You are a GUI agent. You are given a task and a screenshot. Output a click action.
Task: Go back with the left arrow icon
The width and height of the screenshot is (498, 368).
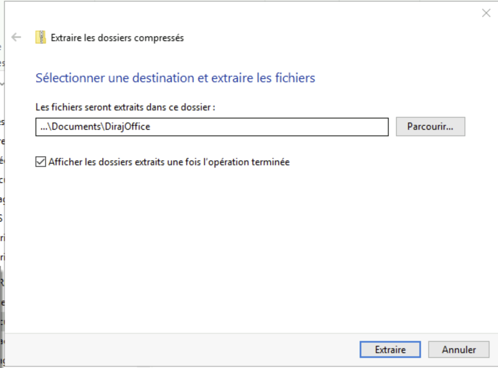tap(16, 37)
